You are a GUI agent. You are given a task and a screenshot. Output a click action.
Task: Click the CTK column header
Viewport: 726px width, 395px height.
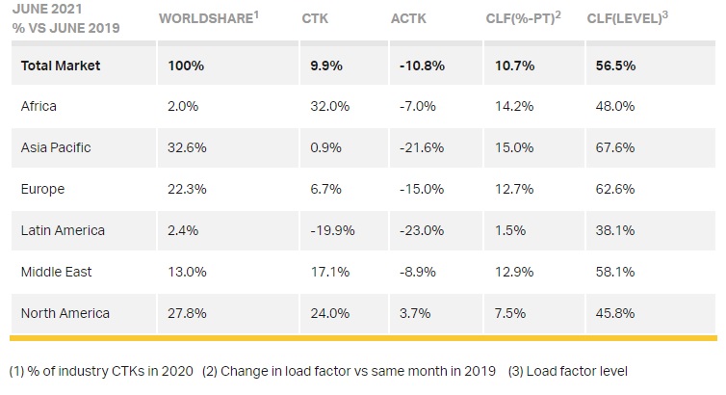pos(315,18)
